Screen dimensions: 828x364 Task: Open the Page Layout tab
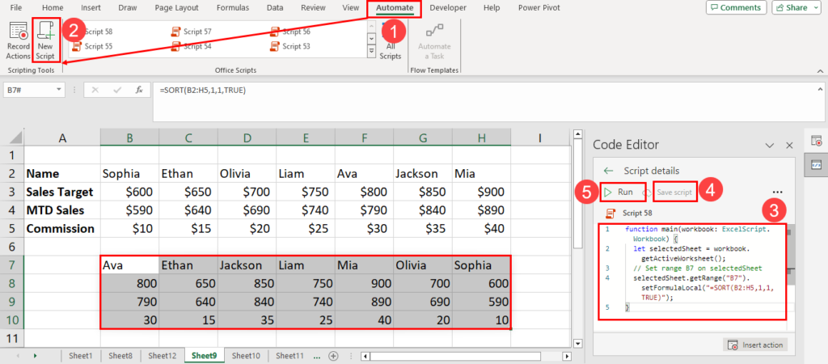176,8
